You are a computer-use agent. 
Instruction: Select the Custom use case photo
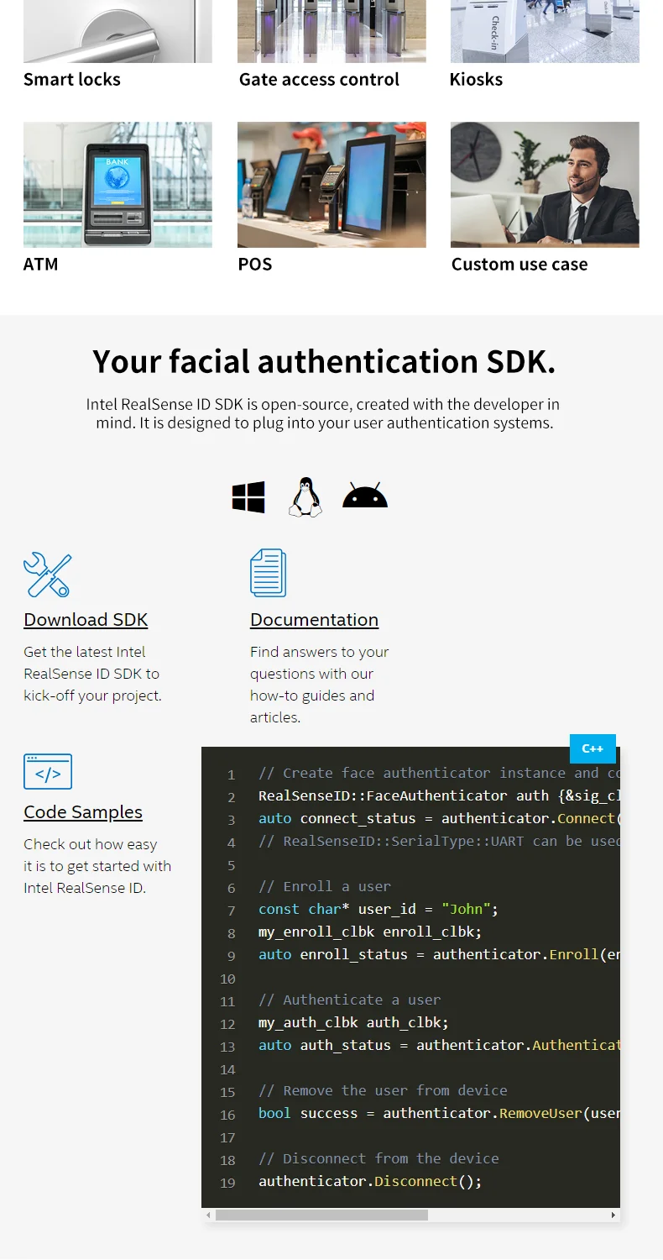(x=545, y=185)
